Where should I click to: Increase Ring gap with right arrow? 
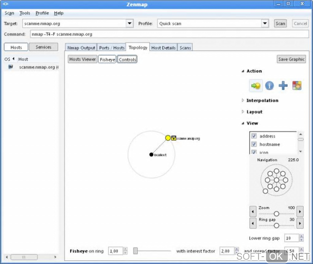[x=300, y=223]
